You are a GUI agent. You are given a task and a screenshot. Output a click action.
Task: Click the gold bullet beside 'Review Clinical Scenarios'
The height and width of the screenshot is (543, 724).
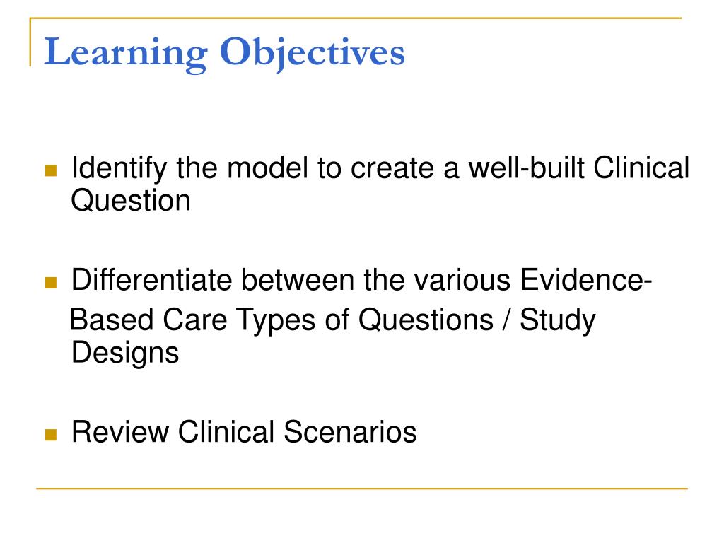[x=51, y=435]
